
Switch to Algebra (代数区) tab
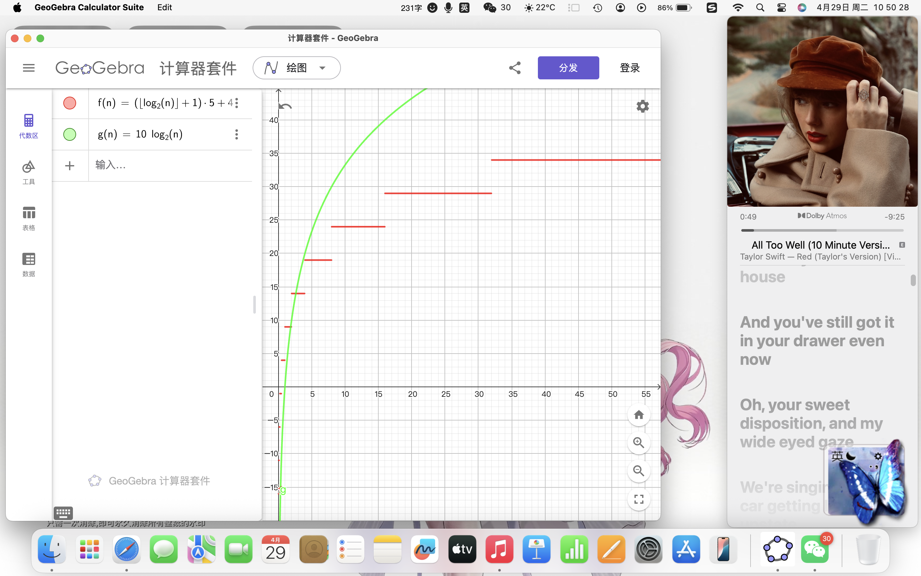[28, 126]
